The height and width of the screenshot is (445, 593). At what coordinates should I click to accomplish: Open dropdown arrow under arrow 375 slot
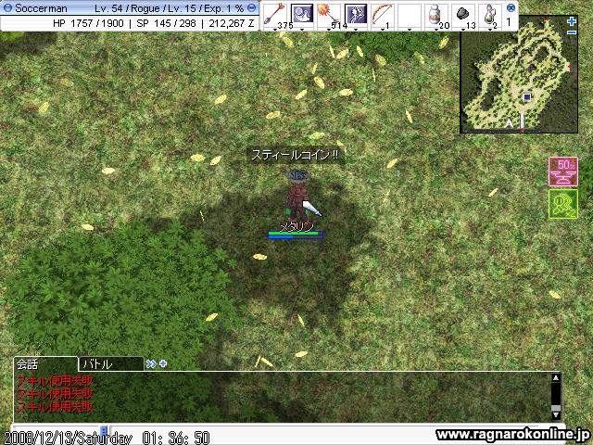tap(275, 29)
